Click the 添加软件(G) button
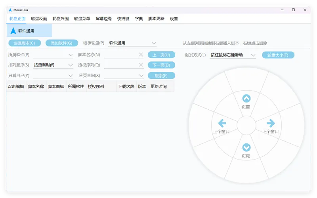The width and height of the screenshot is (317, 198). click(61, 43)
